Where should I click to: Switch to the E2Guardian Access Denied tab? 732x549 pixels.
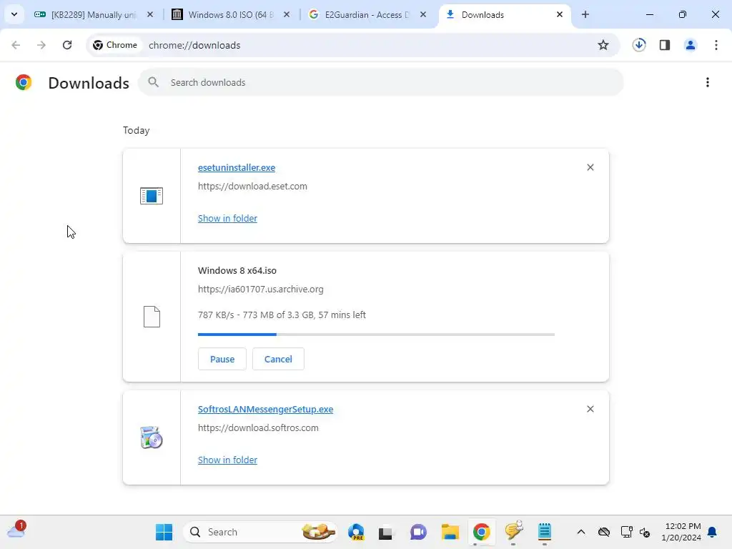coord(367,14)
